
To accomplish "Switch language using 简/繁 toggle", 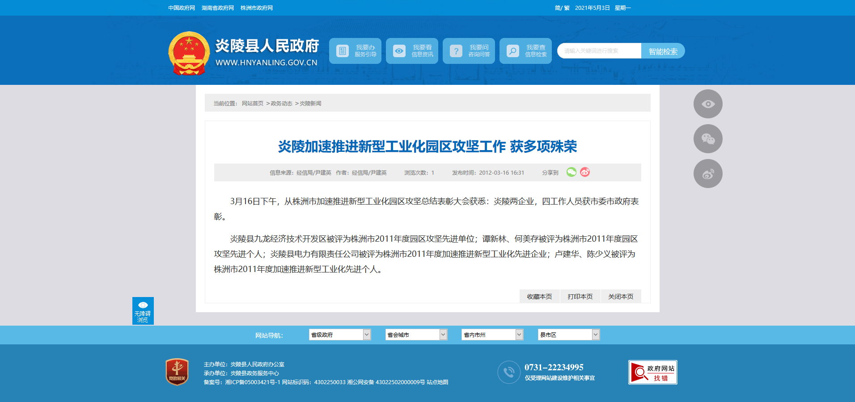I will click(x=562, y=8).
